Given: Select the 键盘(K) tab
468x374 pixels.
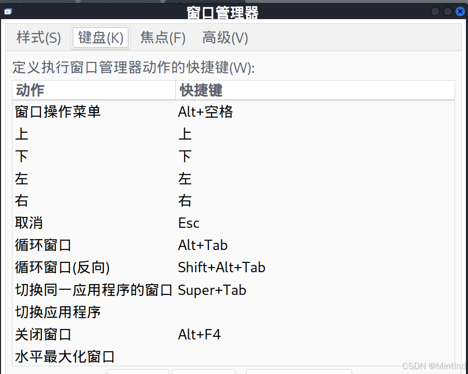Looking at the screenshot, I should [101, 38].
